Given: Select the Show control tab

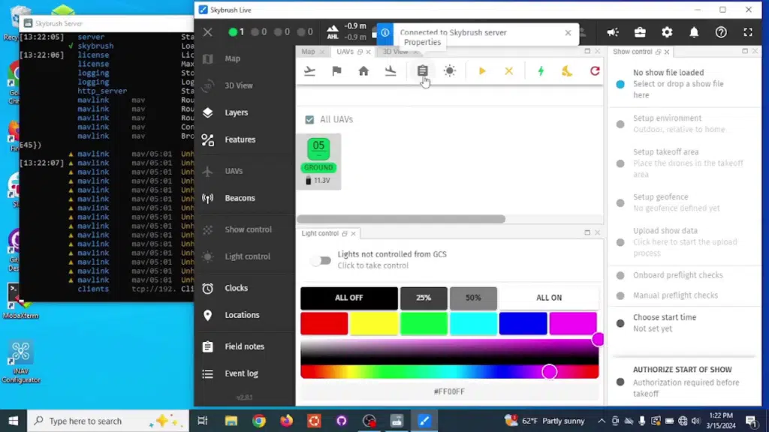Looking at the screenshot, I should coord(632,52).
